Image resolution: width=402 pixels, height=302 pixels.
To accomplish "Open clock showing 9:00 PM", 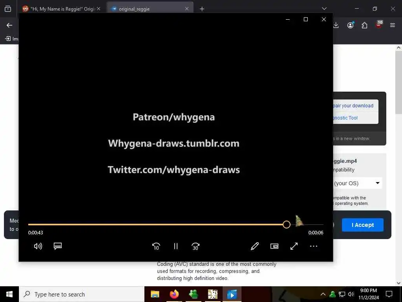I will (x=369, y=294).
